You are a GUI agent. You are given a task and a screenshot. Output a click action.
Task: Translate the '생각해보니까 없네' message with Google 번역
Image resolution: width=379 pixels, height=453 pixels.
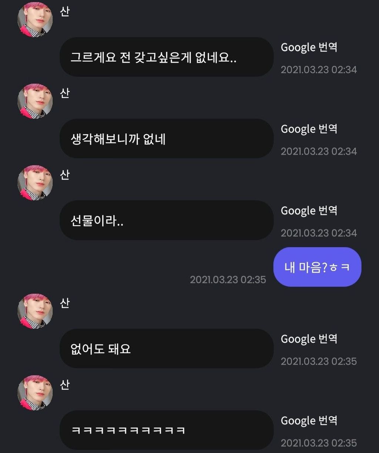pos(309,129)
